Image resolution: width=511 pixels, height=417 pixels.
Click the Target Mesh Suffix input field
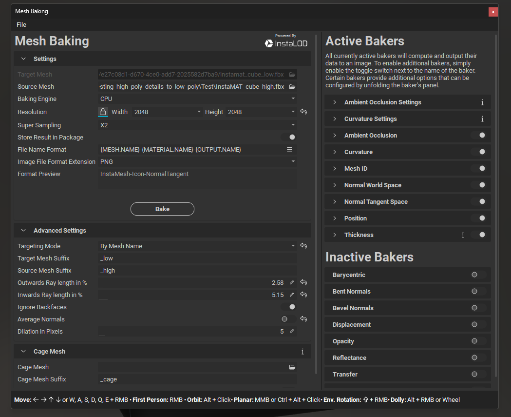point(197,258)
